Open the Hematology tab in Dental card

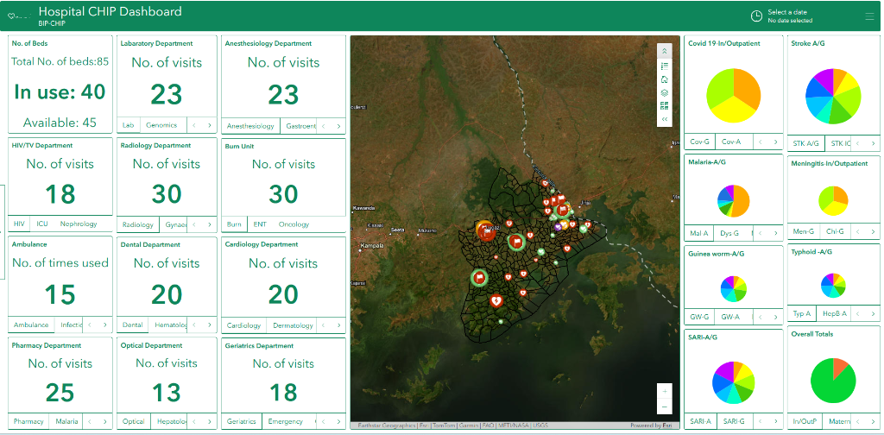click(x=167, y=325)
